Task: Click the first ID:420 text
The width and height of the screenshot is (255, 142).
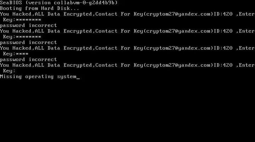Action: (223, 14)
